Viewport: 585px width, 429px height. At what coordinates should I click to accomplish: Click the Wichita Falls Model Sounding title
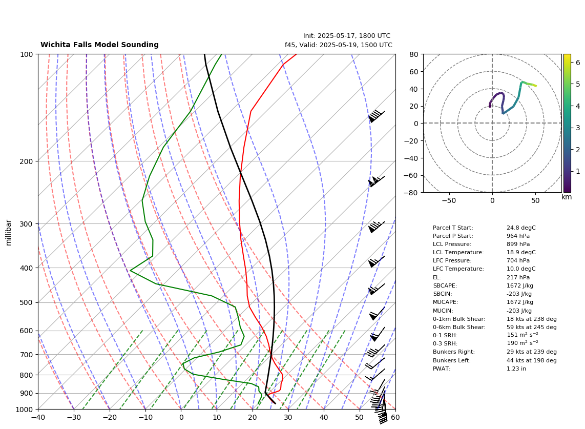(99, 45)
